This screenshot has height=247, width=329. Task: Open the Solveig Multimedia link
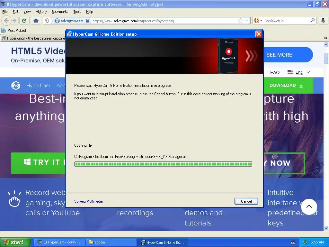[x=88, y=201]
